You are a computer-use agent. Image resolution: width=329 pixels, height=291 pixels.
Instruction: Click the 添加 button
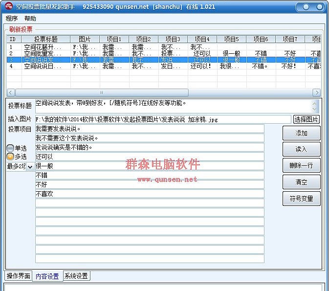point(301,133)
